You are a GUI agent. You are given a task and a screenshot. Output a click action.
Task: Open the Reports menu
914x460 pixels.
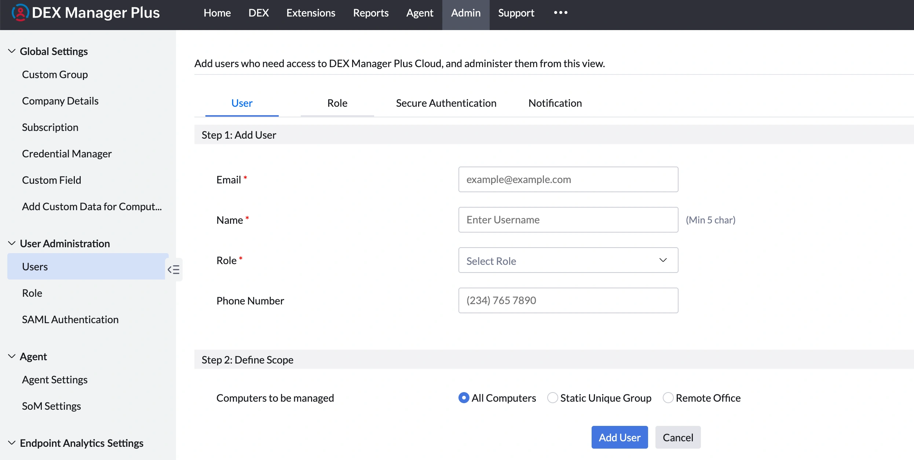[371, 13]
